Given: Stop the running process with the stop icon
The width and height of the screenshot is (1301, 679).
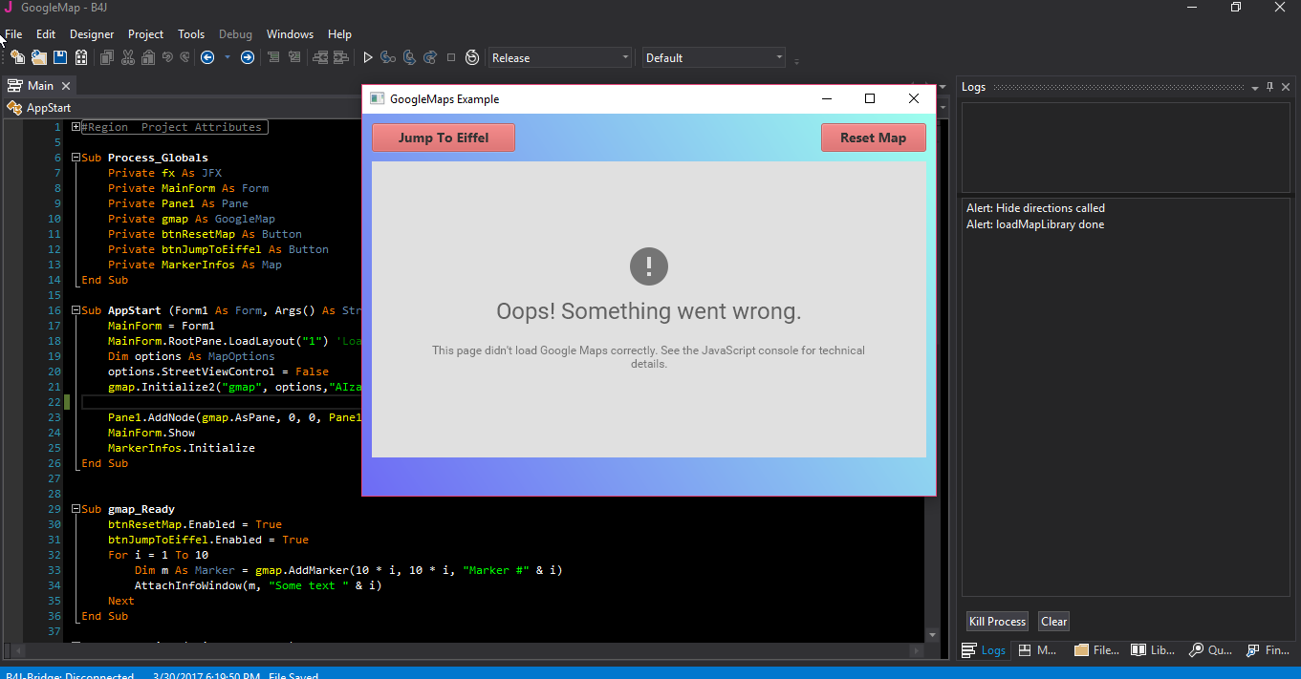Looking at the screenshot, I should (450, 57).
